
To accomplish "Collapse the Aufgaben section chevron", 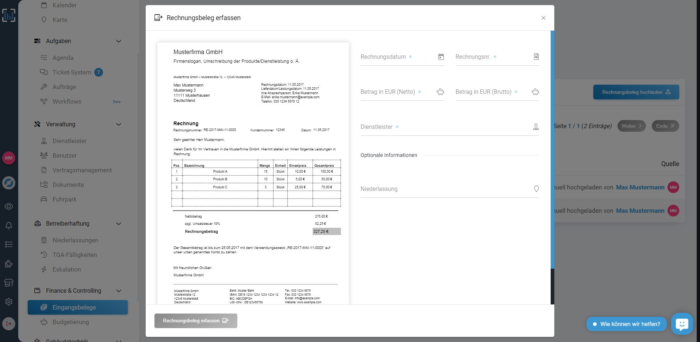I will [x=119, y=41].
